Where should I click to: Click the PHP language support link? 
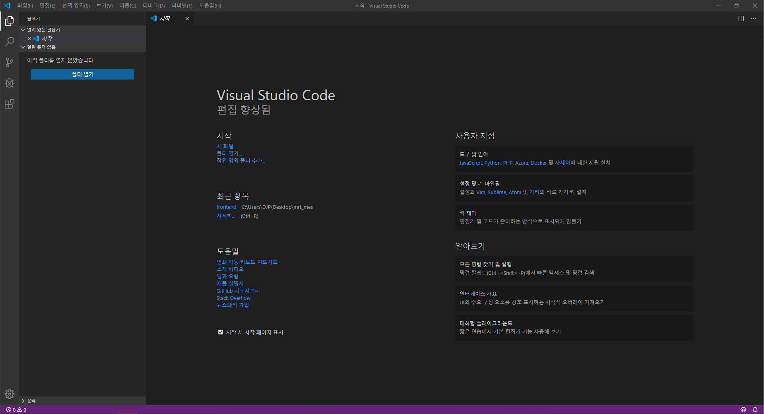(x=508, y=163)
